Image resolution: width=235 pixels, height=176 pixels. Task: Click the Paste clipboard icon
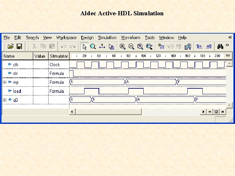[x=52, y=47]
